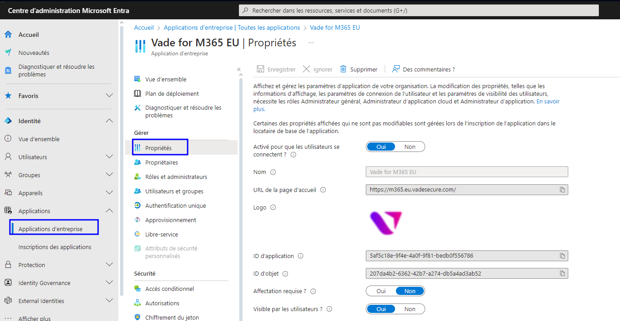Collapse the Applications chevron

pyautogui.click(x=109, y=211)
